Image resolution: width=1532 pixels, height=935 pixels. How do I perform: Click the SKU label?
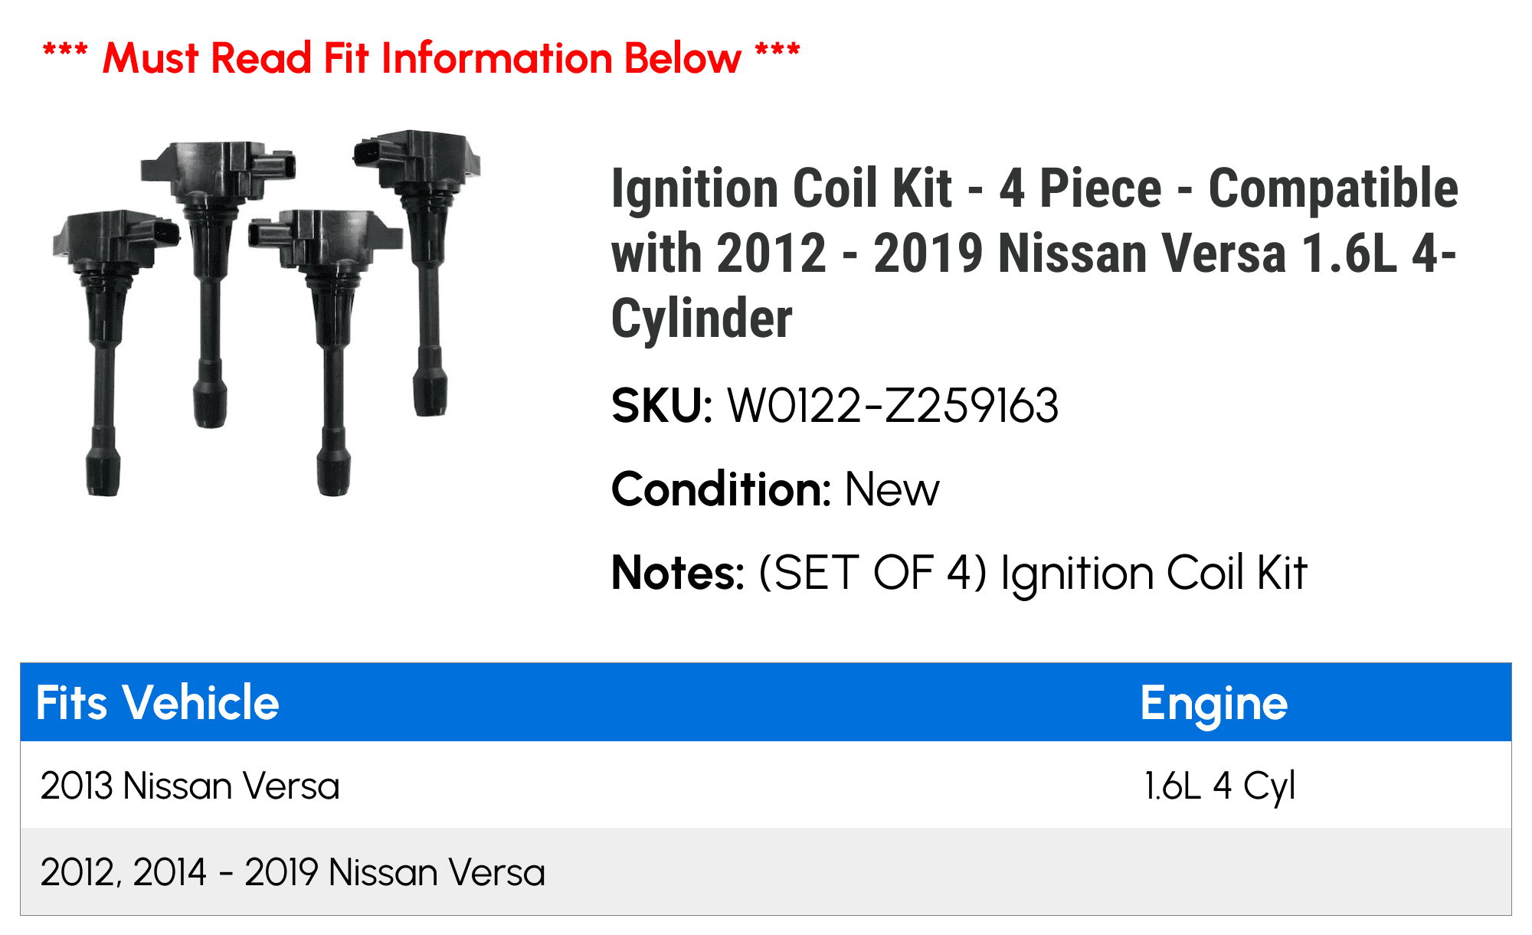pyautogui.click(x=663, y=405)
